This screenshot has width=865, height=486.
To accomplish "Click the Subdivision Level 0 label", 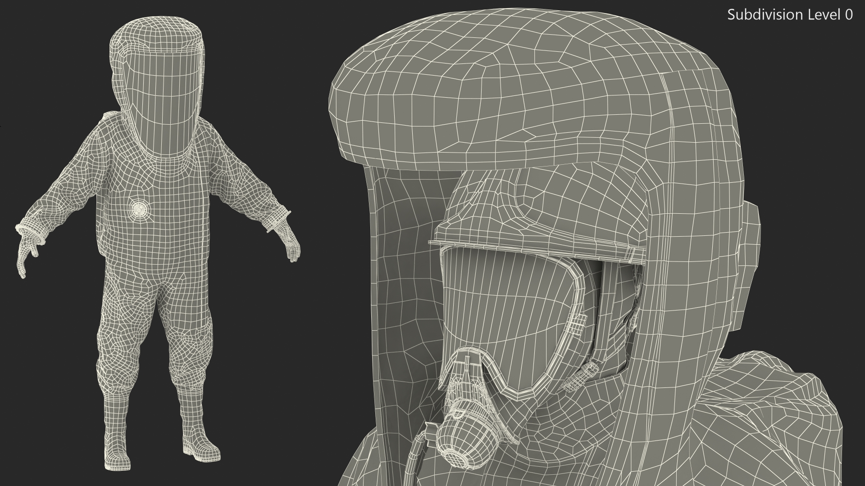I will [x=790, y=15].
